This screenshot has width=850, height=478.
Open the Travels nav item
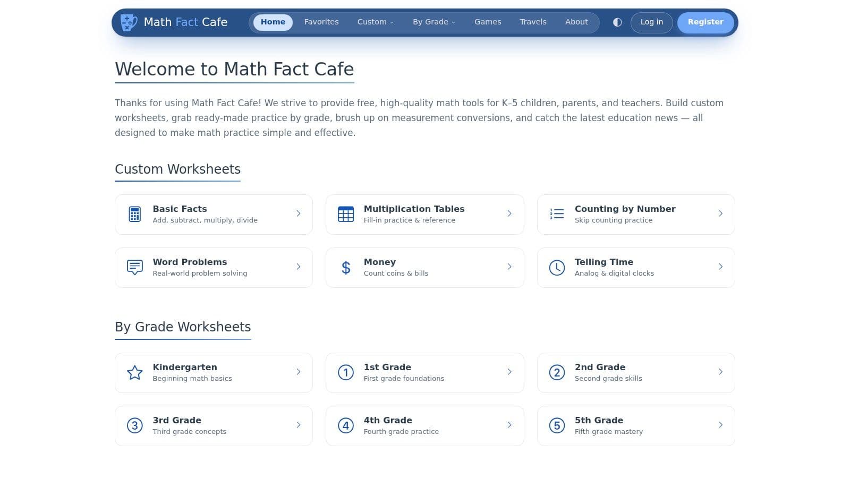pos(533,22)
